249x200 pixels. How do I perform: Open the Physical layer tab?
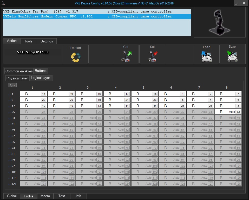coord(17,78)
